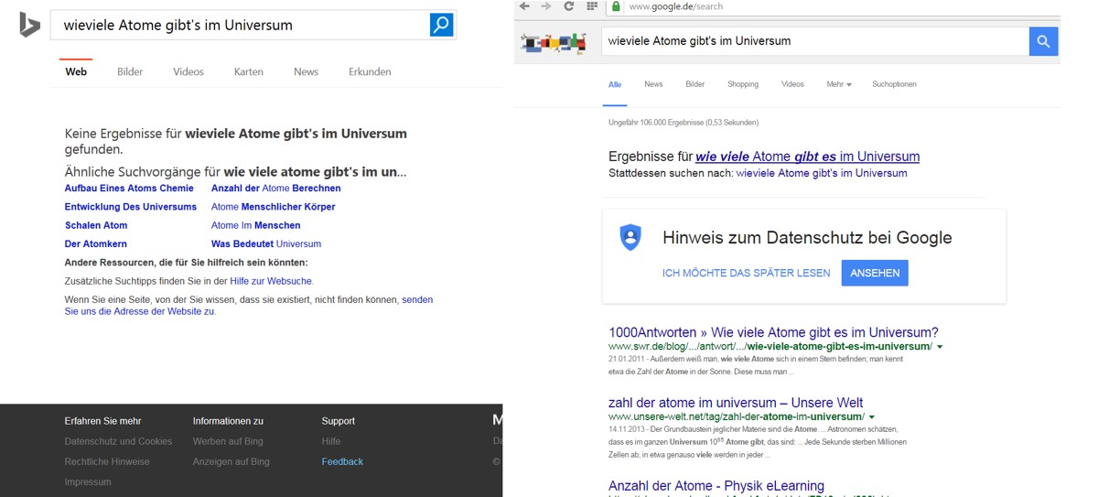Viewport: 1098px width, 497px height.
Task: Focus the Google search input field
Action: (814, 41)
